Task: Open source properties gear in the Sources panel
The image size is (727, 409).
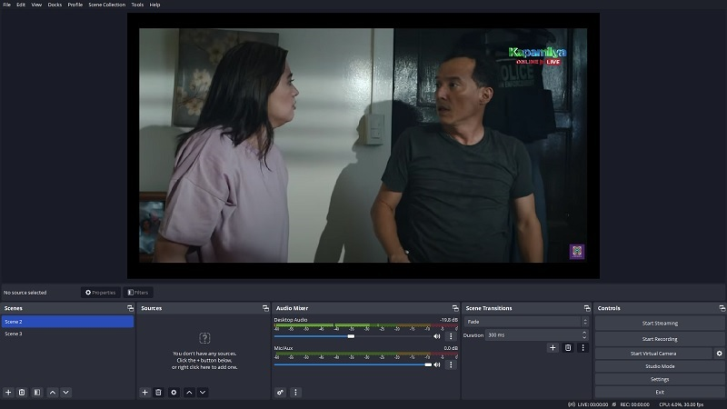Action: point(174,393)
